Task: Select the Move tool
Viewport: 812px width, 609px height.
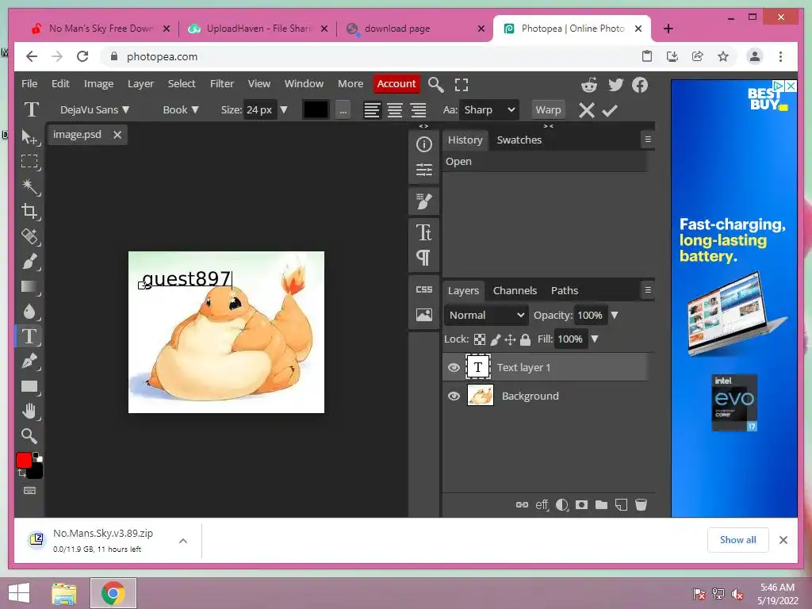Action: coord(29,137)
